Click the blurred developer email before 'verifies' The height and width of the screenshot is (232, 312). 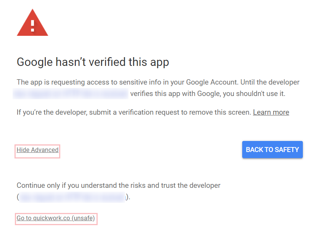point(71,94)
